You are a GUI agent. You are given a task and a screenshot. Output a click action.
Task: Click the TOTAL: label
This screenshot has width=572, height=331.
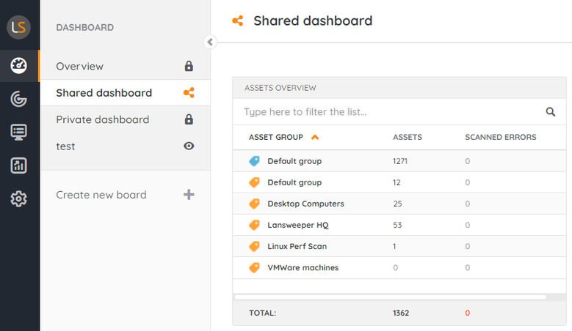[263, 313]
